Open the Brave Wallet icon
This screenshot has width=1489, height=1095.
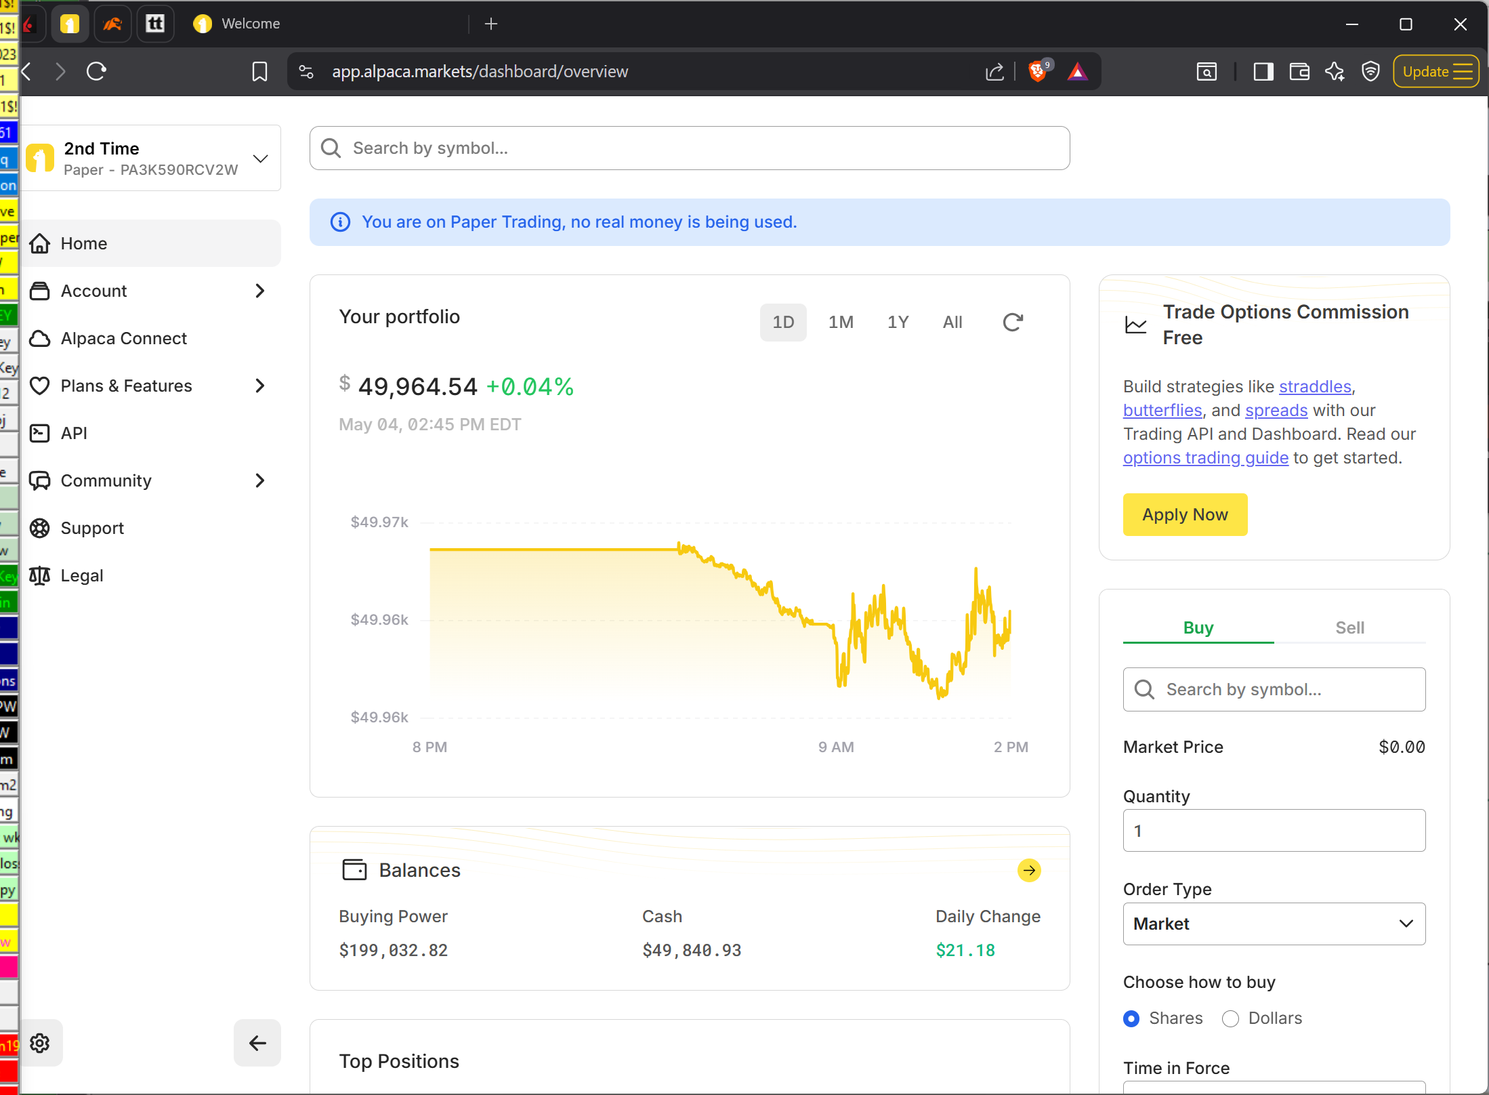pos(1299,71)
